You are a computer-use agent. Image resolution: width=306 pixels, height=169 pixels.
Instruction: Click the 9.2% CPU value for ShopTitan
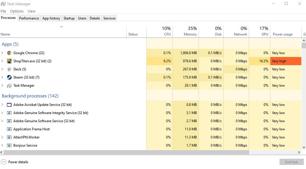[167, 61]
